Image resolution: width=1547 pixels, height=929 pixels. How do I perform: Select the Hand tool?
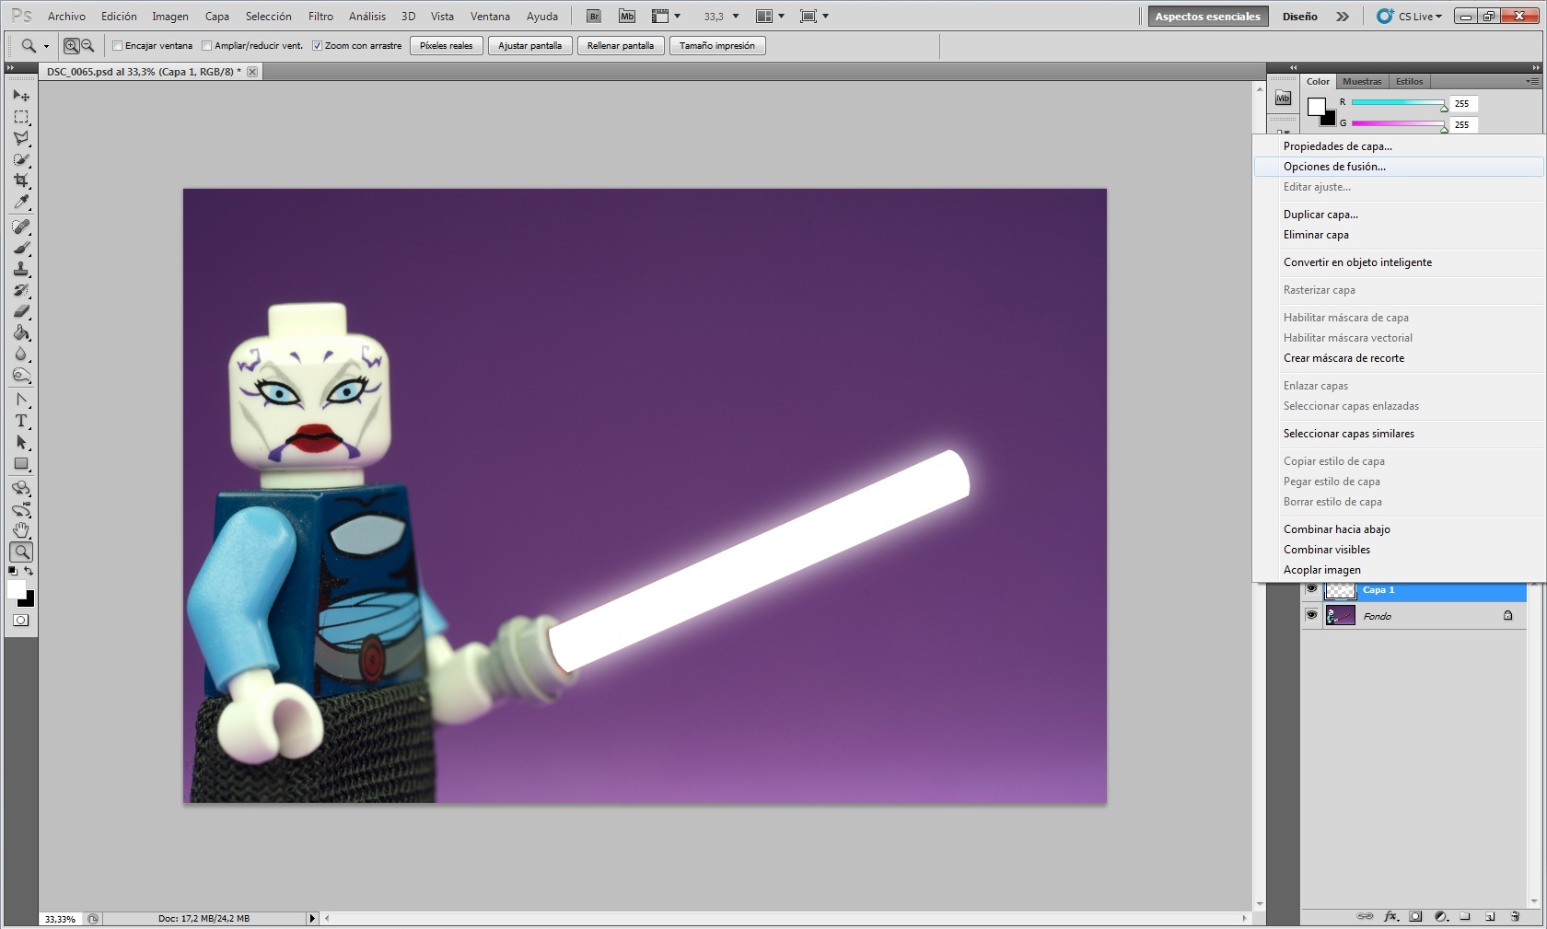point(21,530)
